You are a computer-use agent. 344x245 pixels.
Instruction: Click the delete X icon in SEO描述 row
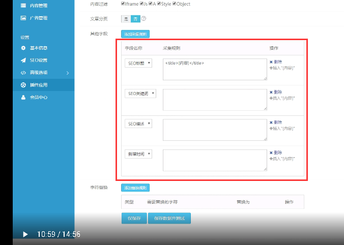[271, 122]
